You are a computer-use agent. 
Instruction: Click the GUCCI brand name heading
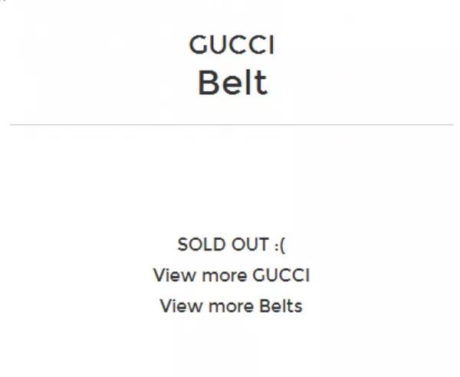(x=232, y=45)
